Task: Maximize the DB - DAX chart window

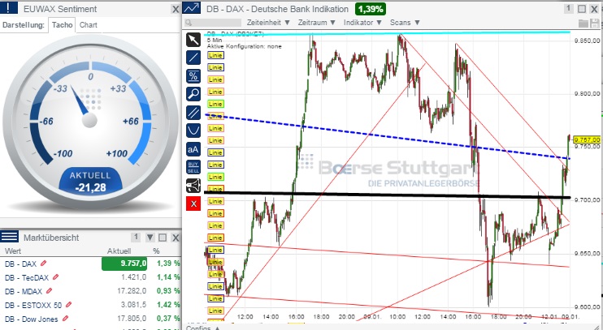Action: click(x=582, y=9)
